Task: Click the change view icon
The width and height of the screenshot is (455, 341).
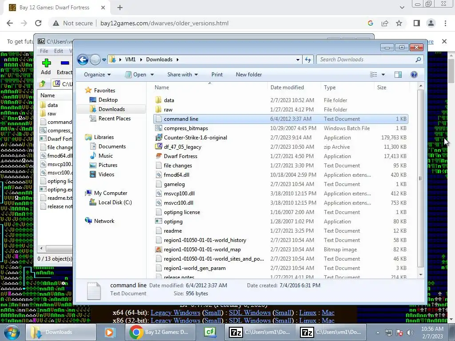Action: coord(373,75)
